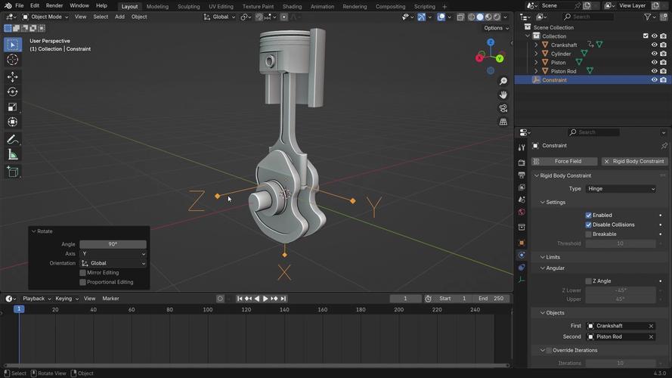Screen dimensions: 672x378
Task: Open the Rotate Axis dropdown
Action: click(x=113, y=254)
